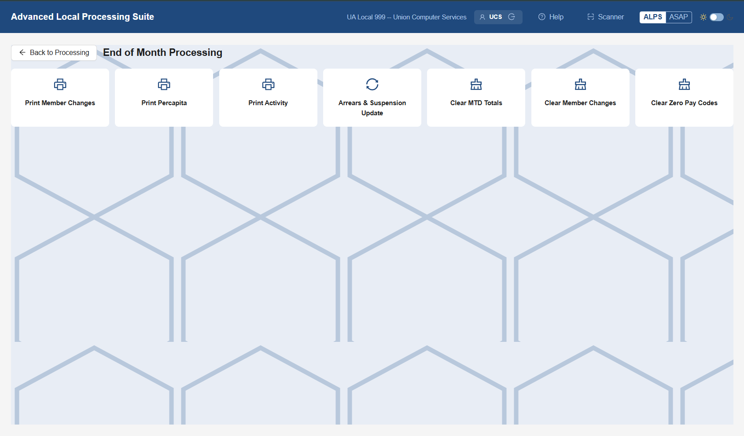Select the Clear MTD Totals label
Screen dimensions: 744x436
pos(476,103)
